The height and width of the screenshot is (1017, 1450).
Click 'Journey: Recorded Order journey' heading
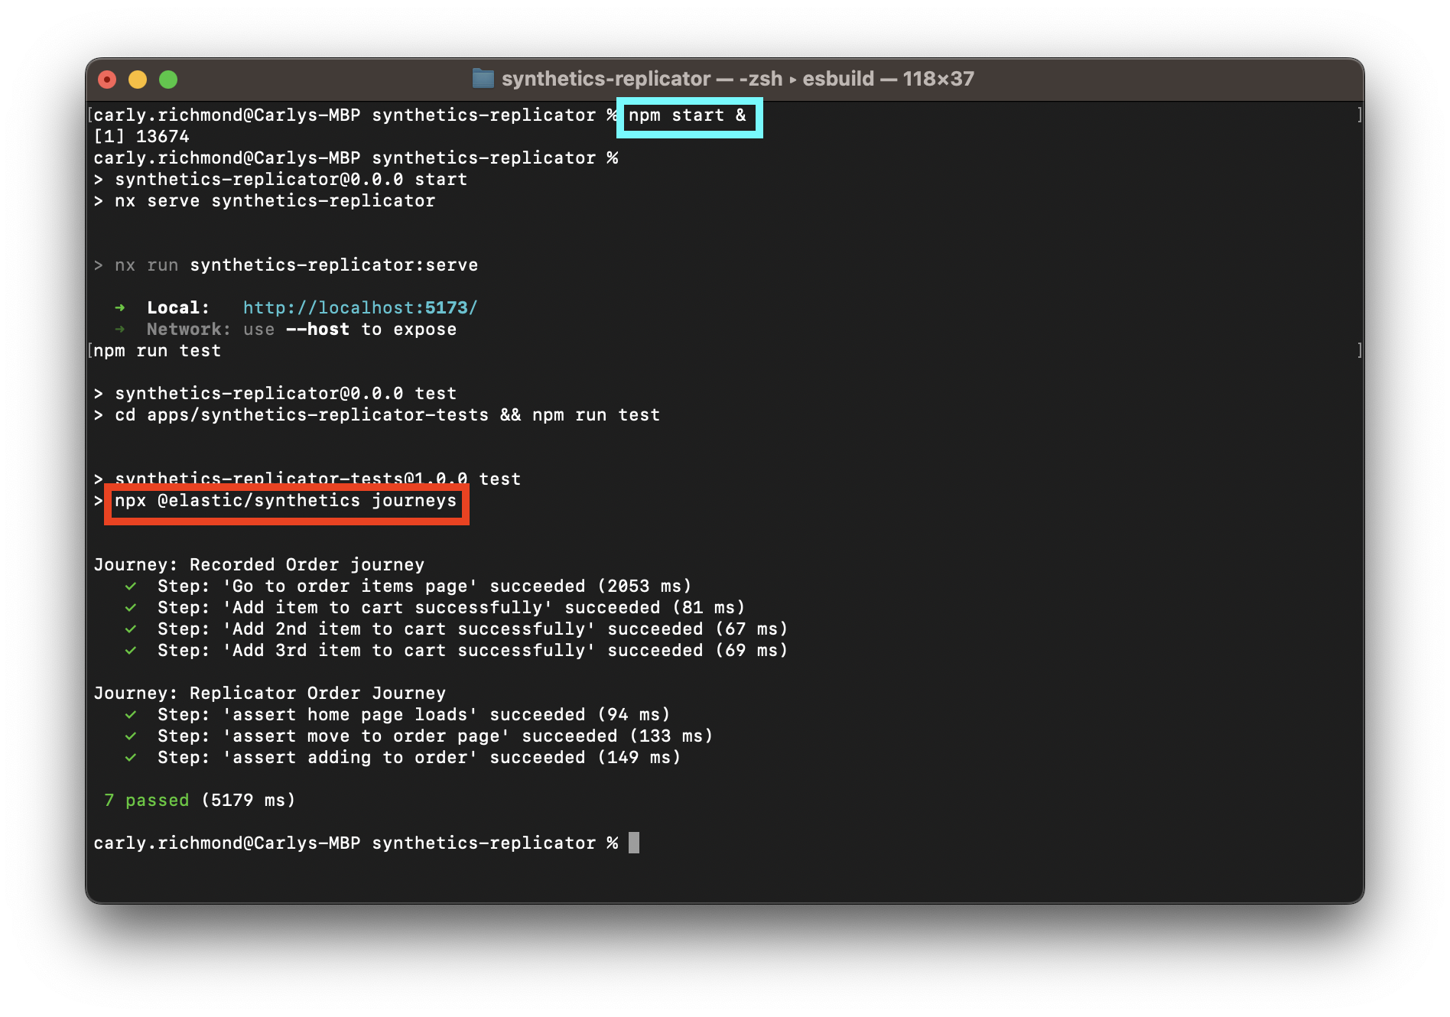point(259,565)
